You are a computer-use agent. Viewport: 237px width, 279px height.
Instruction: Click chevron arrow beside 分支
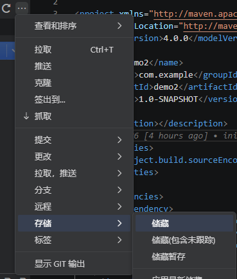coord(119,190)
